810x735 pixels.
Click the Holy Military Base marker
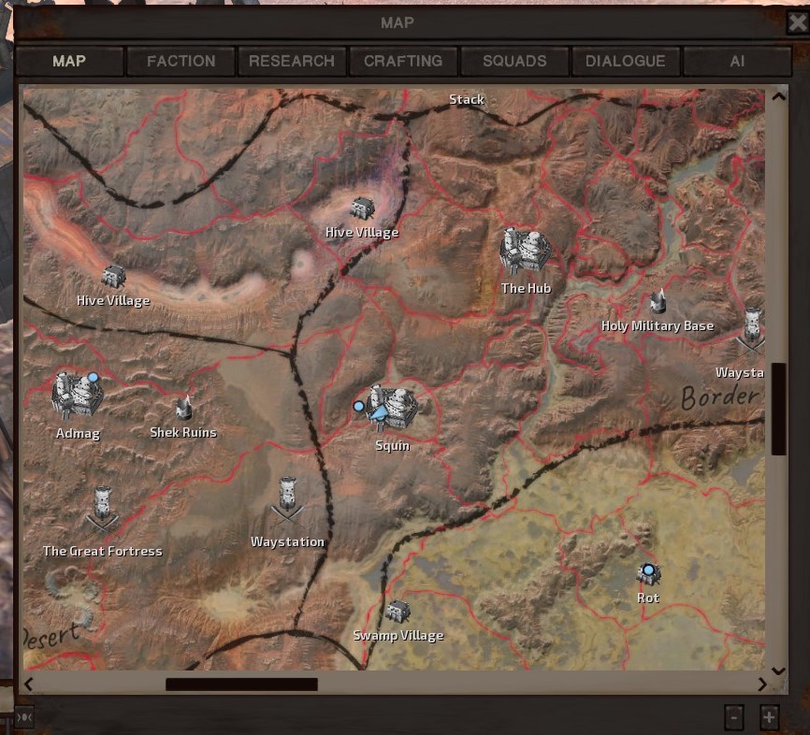657,302
